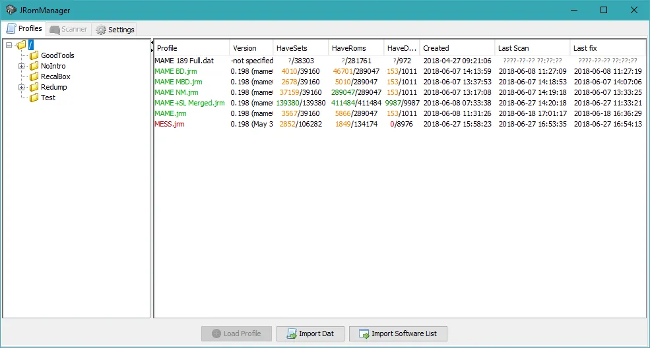Select the MAME NM.jrm profile
The height and width of the screenshot is (348, 650).
[177, 92]
